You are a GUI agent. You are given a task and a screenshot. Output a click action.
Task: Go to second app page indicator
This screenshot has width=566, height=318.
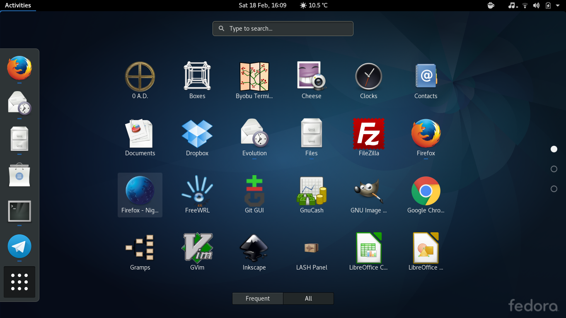[x=554, y=169]
